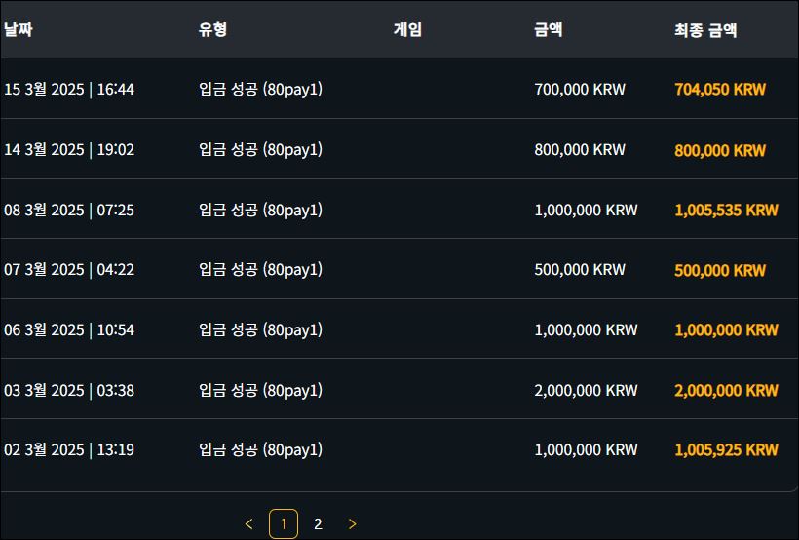Viewport: 799px width, 540px height.
Task: Select the 02 3월 2025 13:19 row type text
Action: point(260,449)
